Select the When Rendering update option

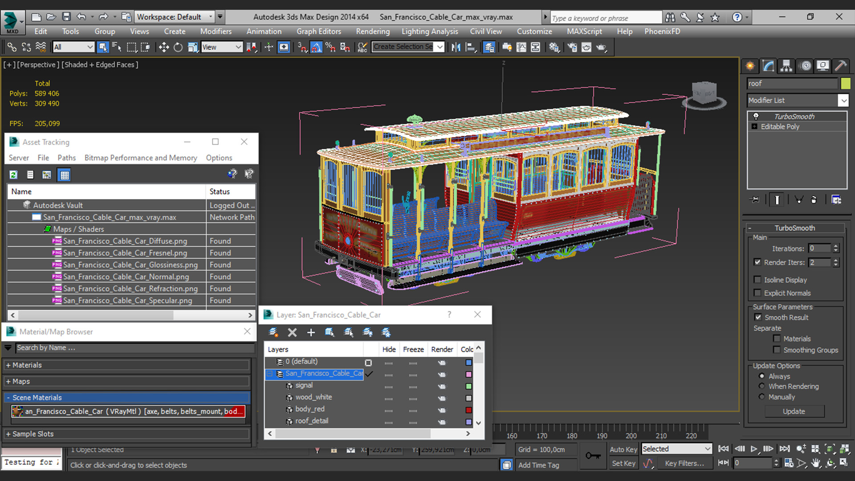coord(762,386)
